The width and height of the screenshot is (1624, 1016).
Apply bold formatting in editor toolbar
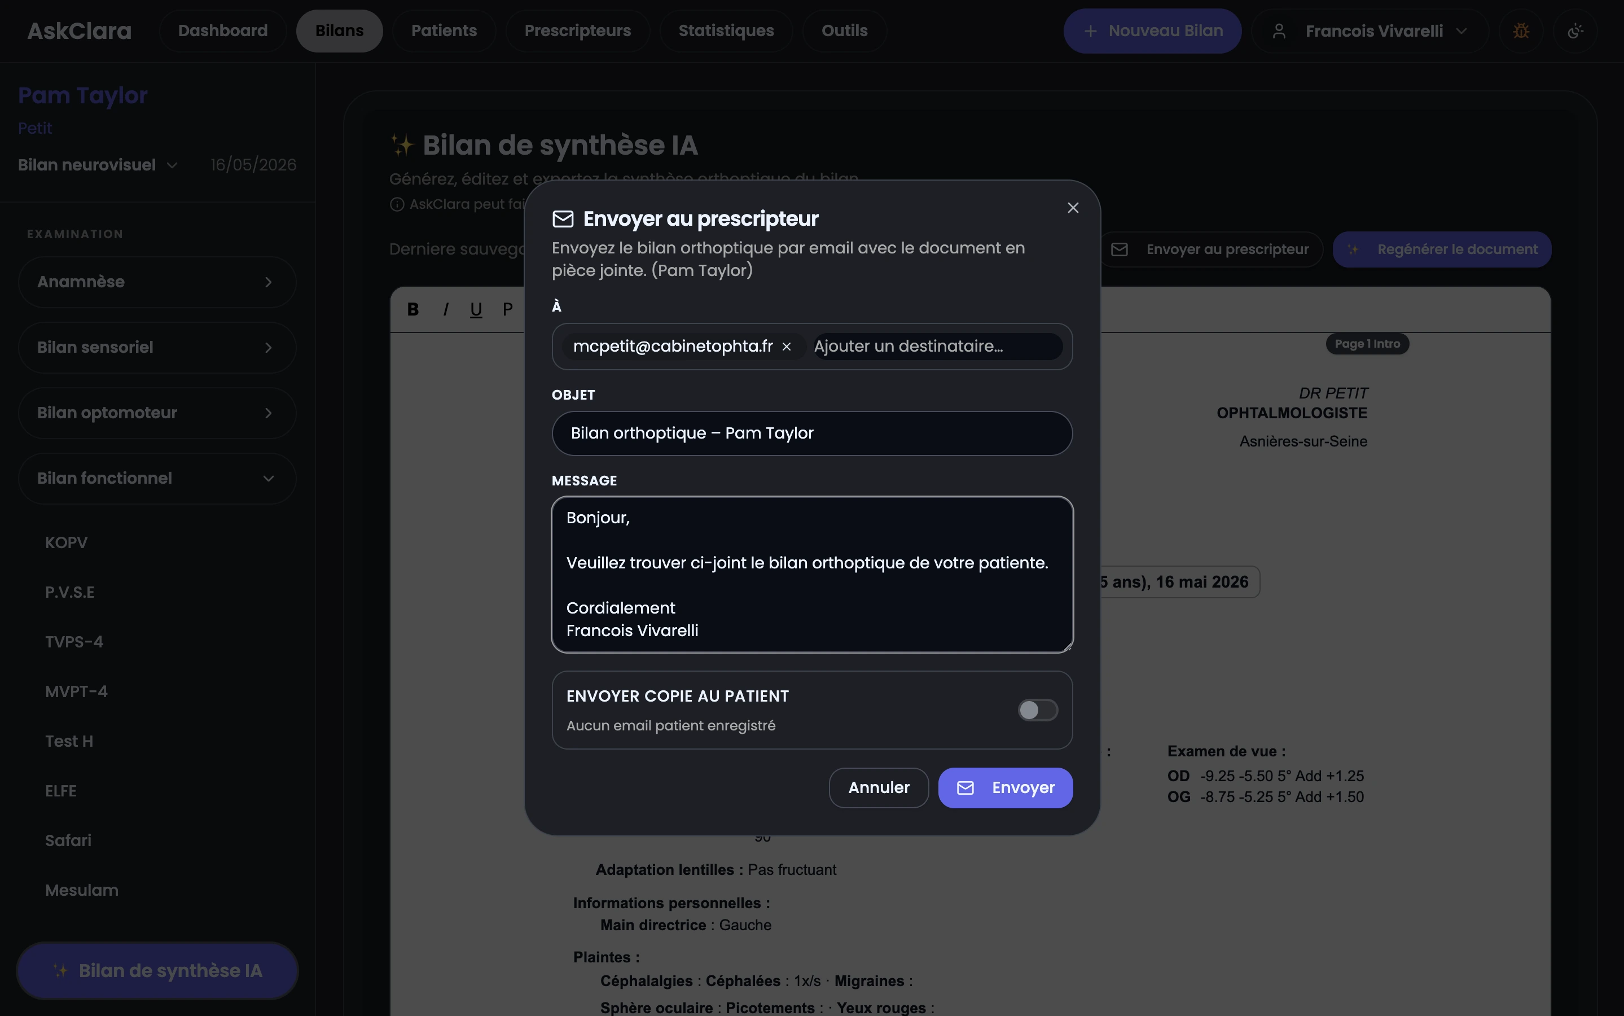click(x=413, y=309)
